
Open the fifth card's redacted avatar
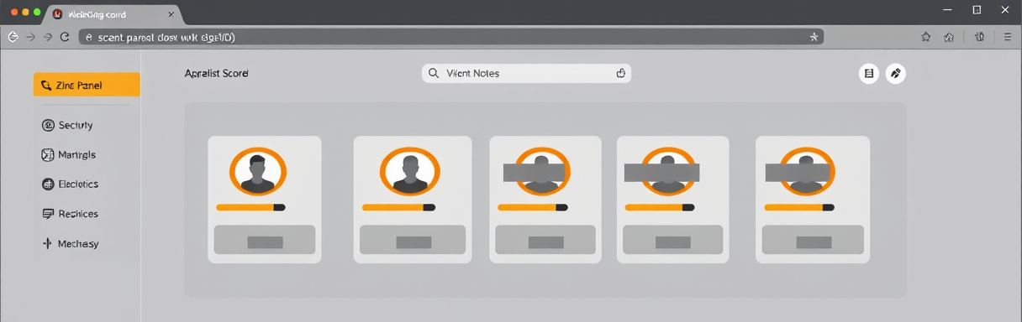click(805, 171)
